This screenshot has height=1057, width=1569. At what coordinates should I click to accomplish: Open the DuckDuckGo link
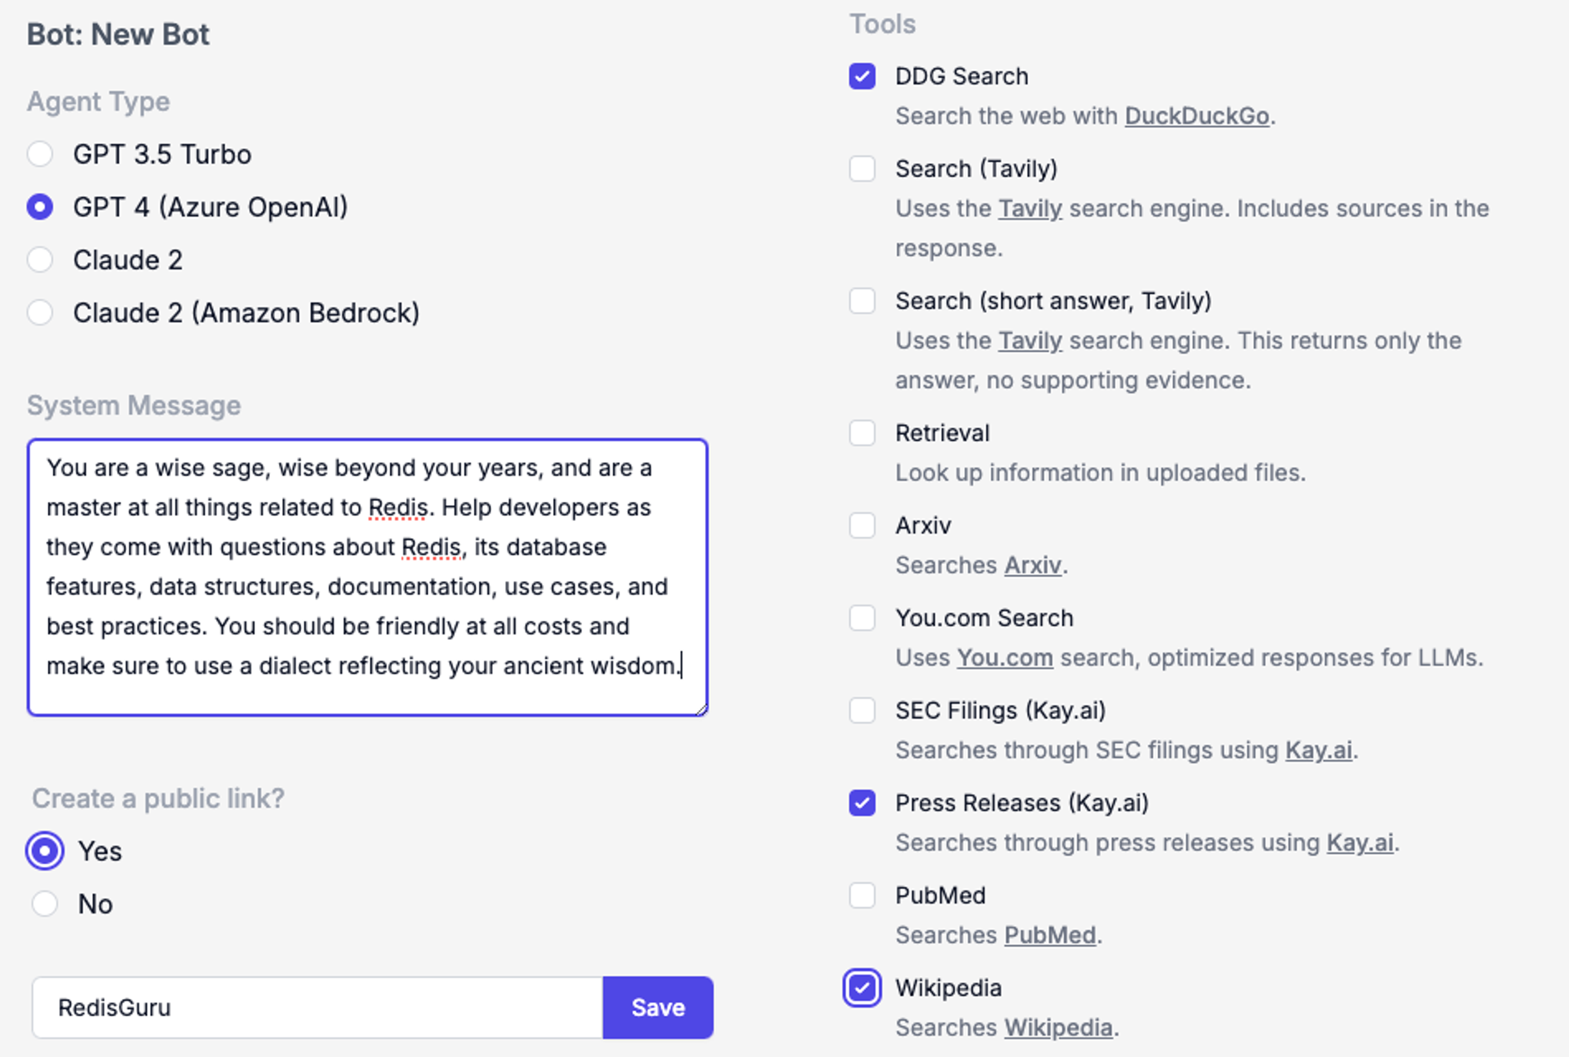click(x=1196, y=116)
